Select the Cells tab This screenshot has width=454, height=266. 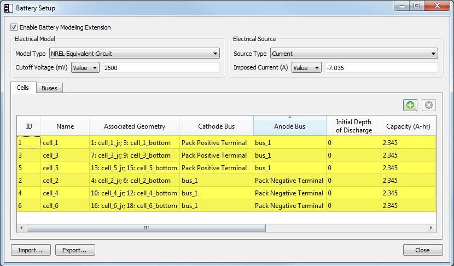pos(23,88)
